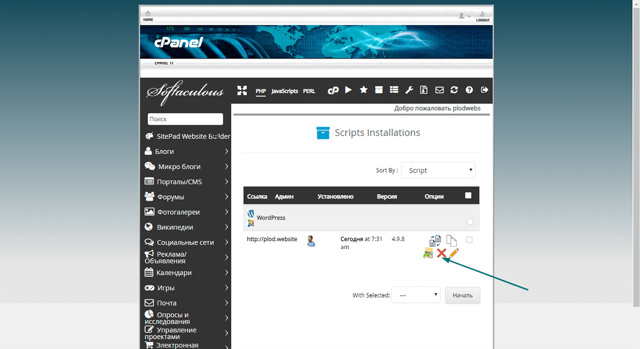The image size is (640, 349).
Task: Expand the Блоги category in sidebar
Action: [187, 151]
